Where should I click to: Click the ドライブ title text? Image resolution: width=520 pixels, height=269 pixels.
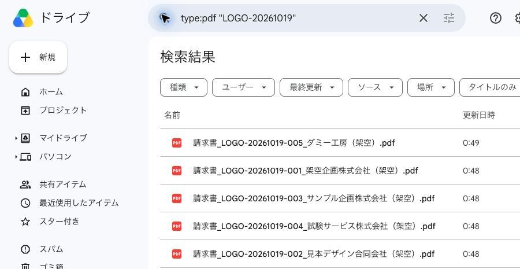pos(65,17)
